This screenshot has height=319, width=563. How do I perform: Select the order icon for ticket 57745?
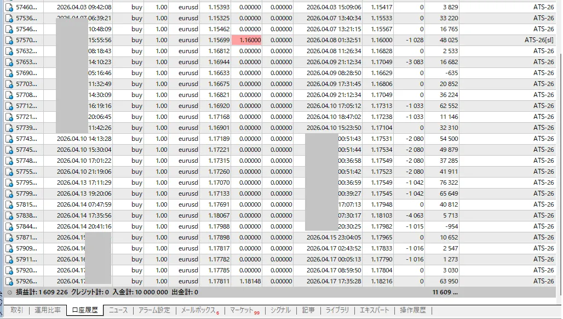pyautogui.click(x=9, y=150)
